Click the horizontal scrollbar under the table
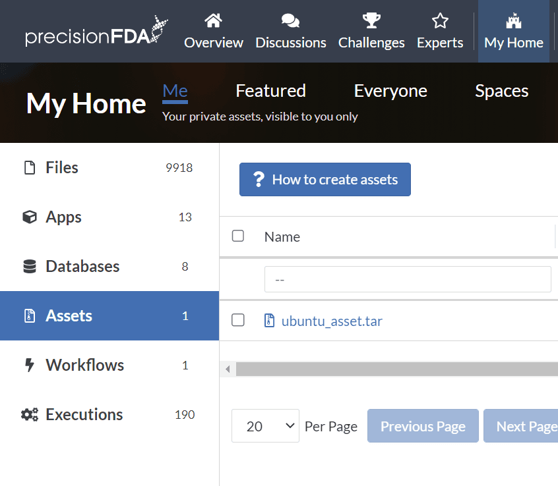Viewport: 558px width, 486px height. click(396, 369)
